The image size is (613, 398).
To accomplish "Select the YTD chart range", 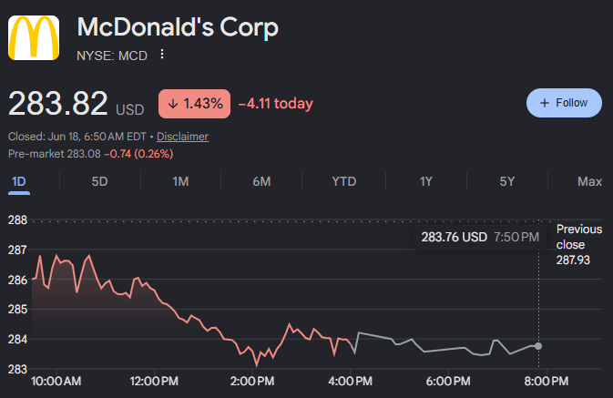I will point(344,182).
